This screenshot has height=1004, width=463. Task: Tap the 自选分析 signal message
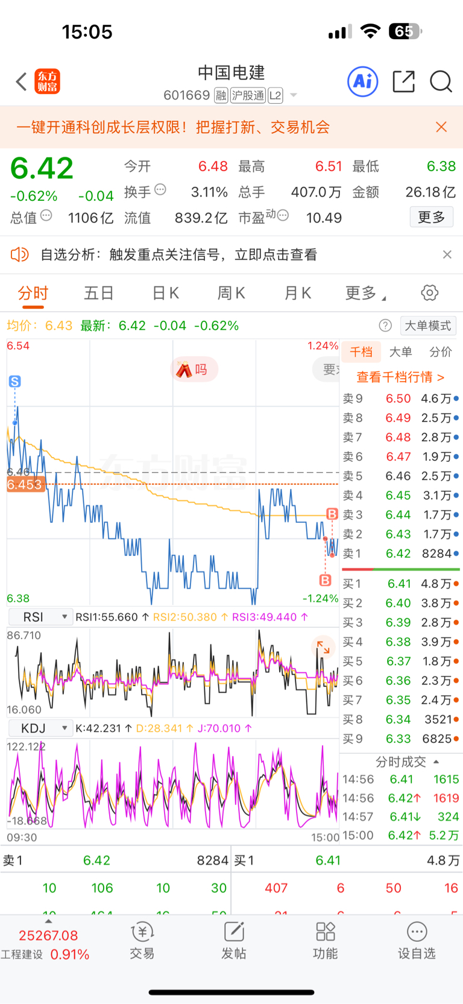click(178, 254)
